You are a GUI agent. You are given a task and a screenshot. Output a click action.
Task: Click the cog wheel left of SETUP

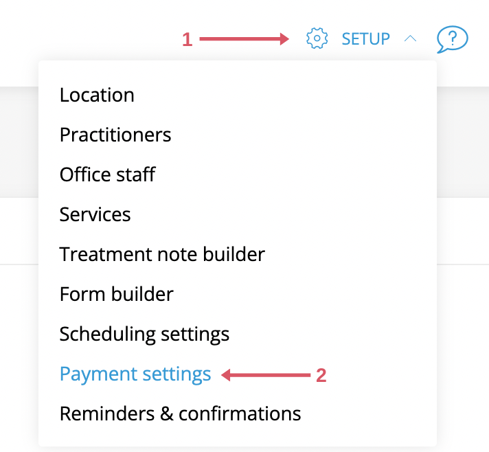click(317, 38)
